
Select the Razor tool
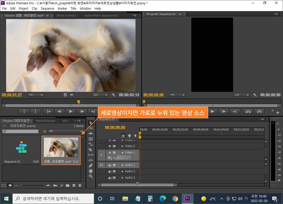click(91, 149)
